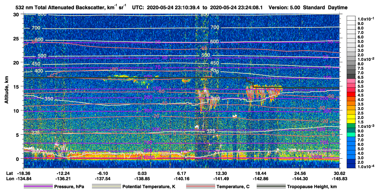Select the 'Tropopause Height, km' legend text
This screenshot has height=193, width=377.
tap(312, 187)
